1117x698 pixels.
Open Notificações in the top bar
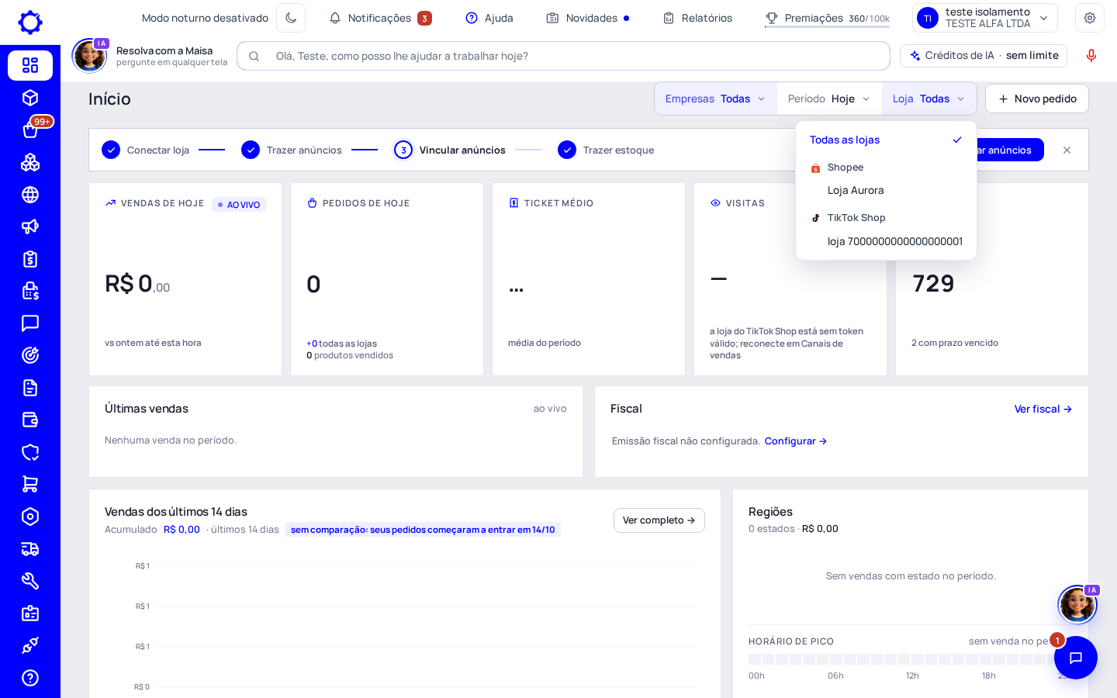click(380, 18)
